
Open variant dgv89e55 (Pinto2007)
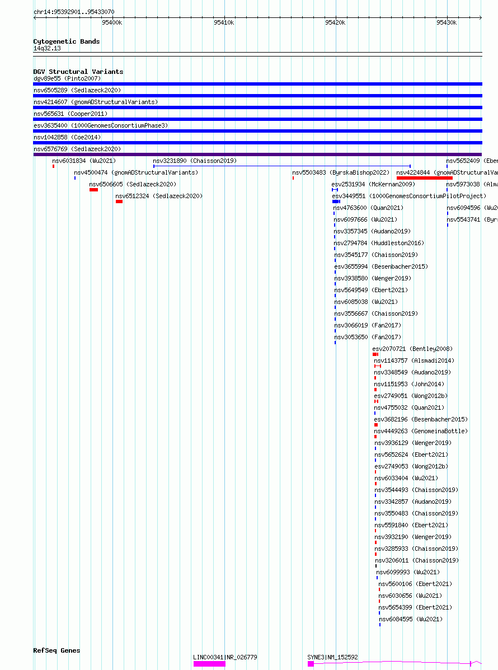tap(67, 78)
